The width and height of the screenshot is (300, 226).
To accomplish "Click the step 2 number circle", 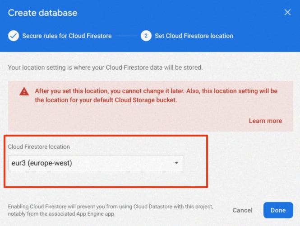I will (x=146, y=36).
